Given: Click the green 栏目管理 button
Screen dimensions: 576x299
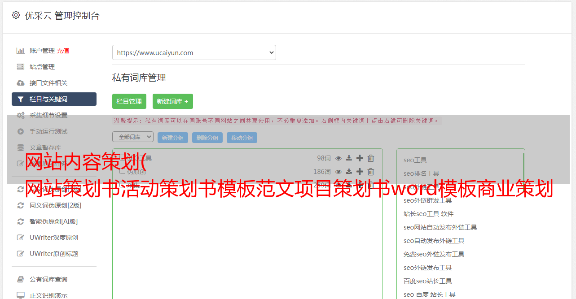Looking at the screenshot, I should [129, 101].
